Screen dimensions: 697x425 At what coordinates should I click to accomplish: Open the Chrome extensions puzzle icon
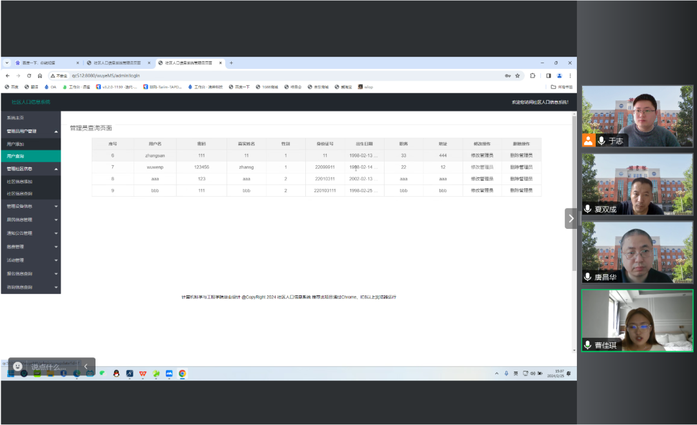(x=532, y=75)
